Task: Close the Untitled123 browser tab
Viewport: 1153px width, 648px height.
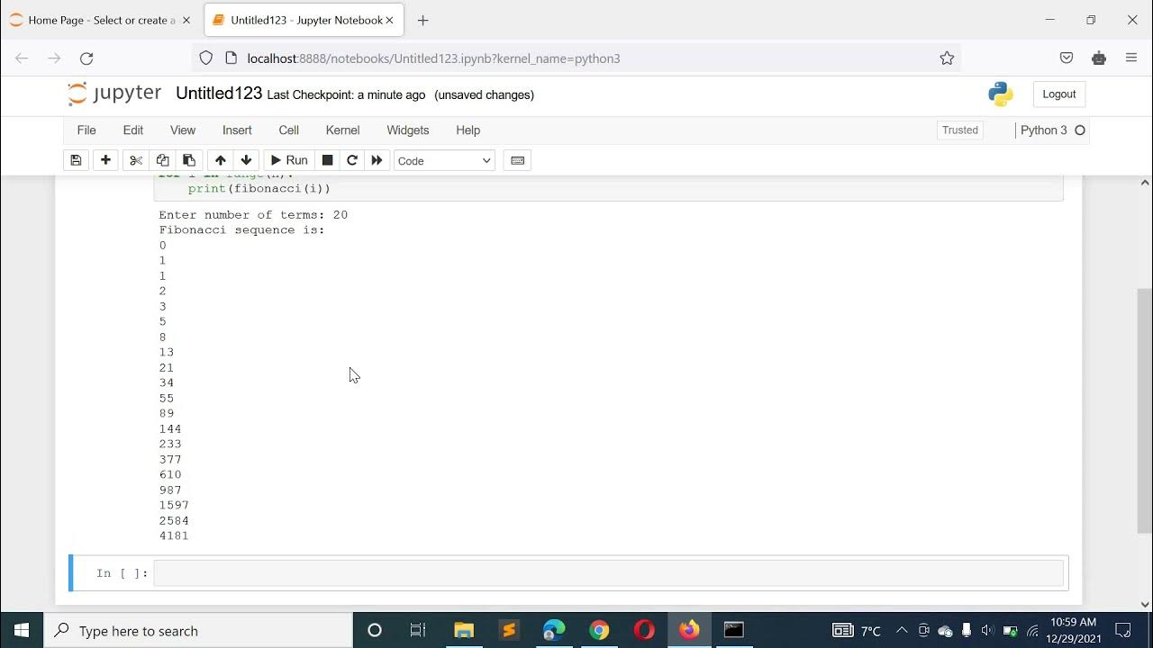Action: (389, 20)
